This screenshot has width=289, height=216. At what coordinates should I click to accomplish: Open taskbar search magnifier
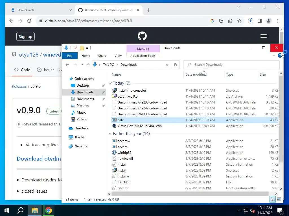click(20, 210)
